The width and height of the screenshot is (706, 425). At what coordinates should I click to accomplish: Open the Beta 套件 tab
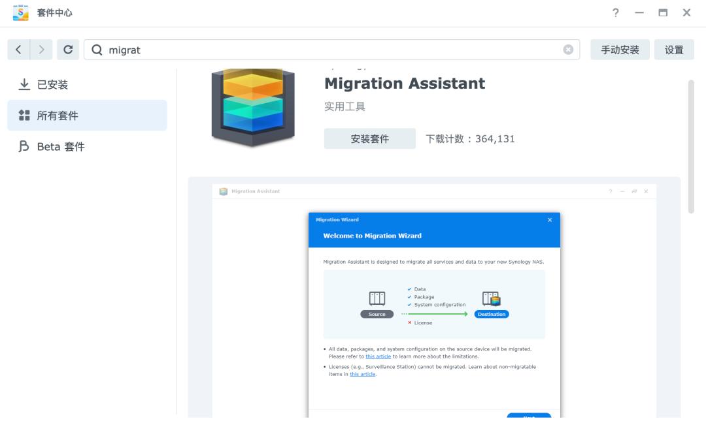point(88,147)
